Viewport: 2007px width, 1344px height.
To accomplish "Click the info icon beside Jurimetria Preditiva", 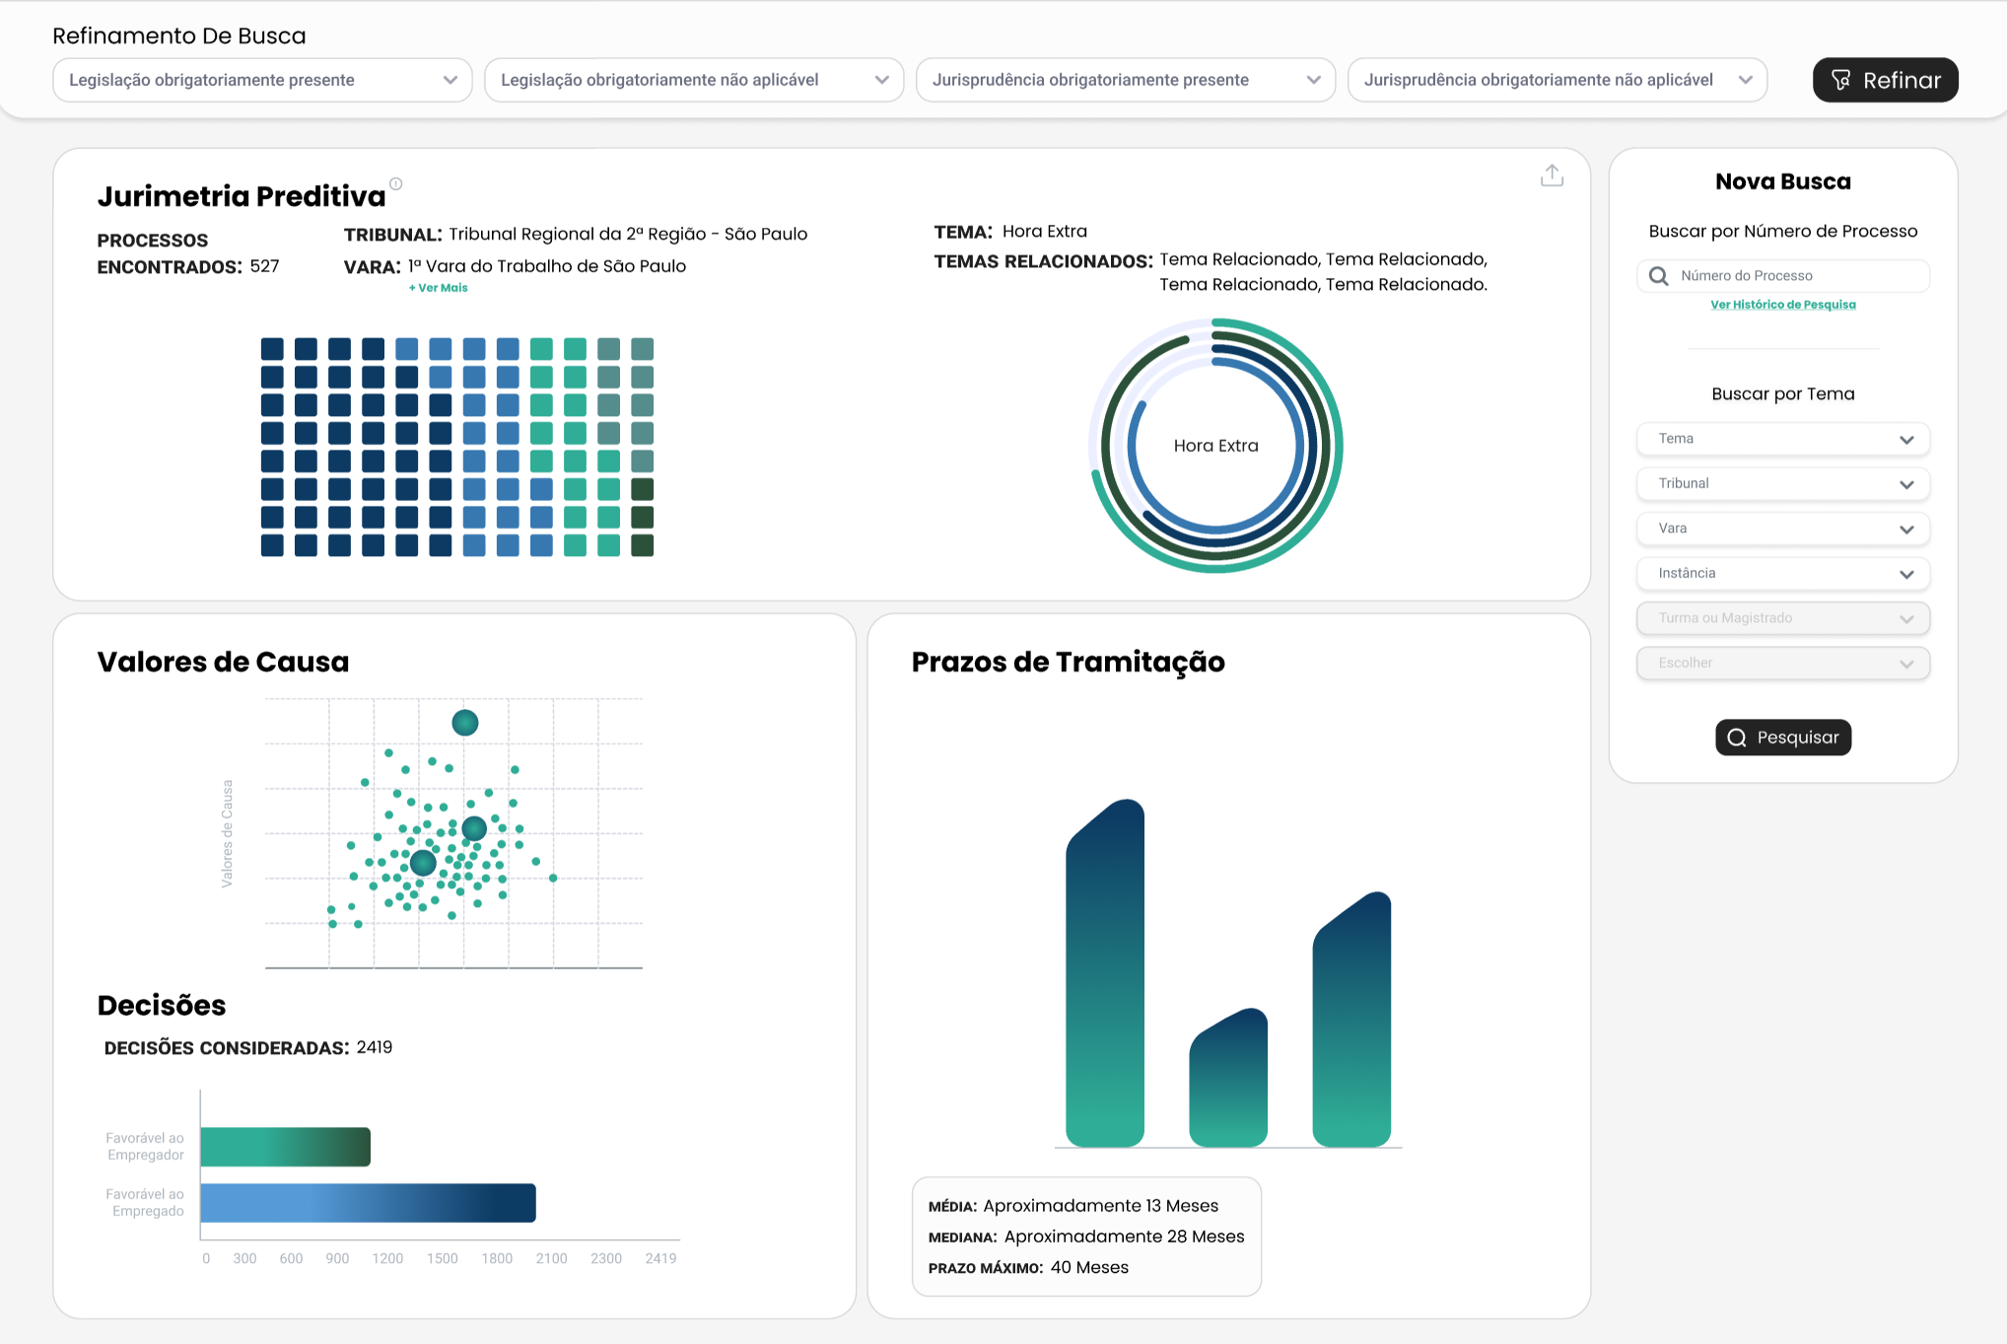I will point(396,183).
